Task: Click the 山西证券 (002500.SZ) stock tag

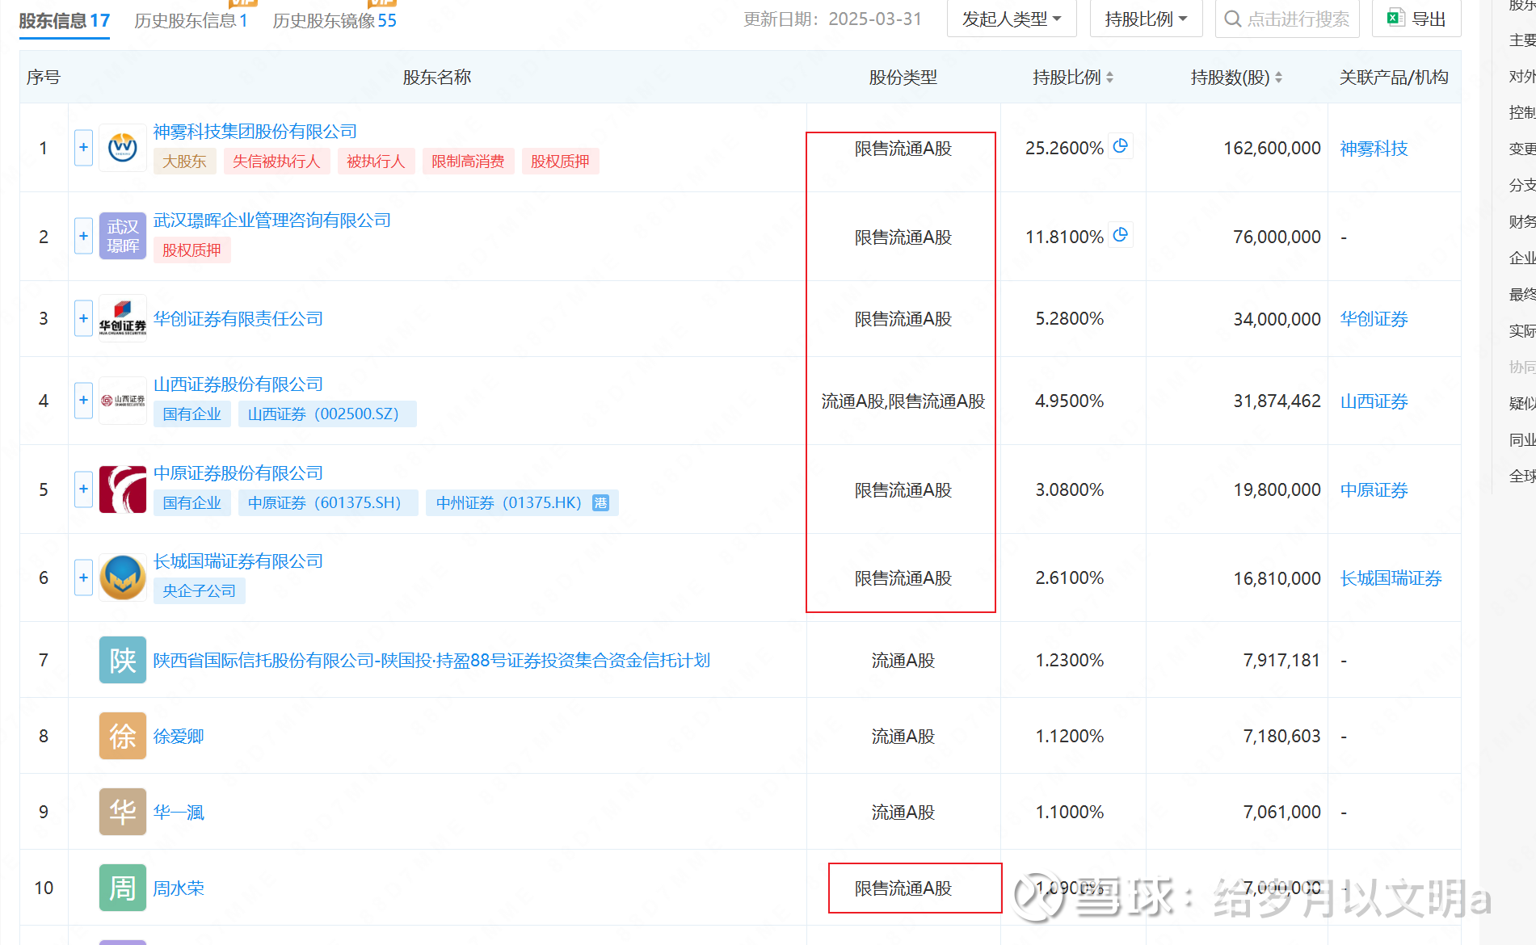Action: 327,414
